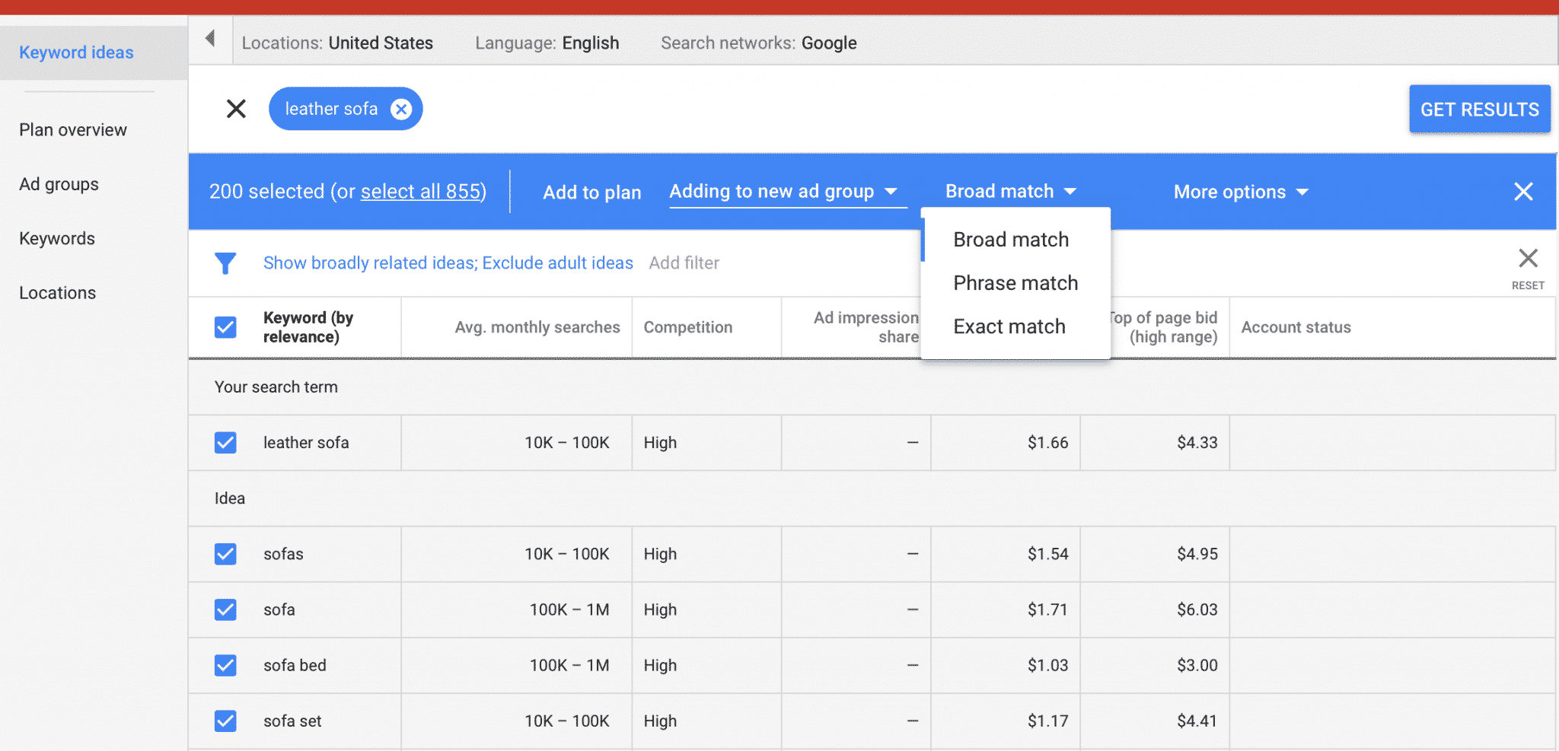Choose Broad match from the dropdown list
1559x751 pixels.
pyautogui.click(x=1015, y=240)
